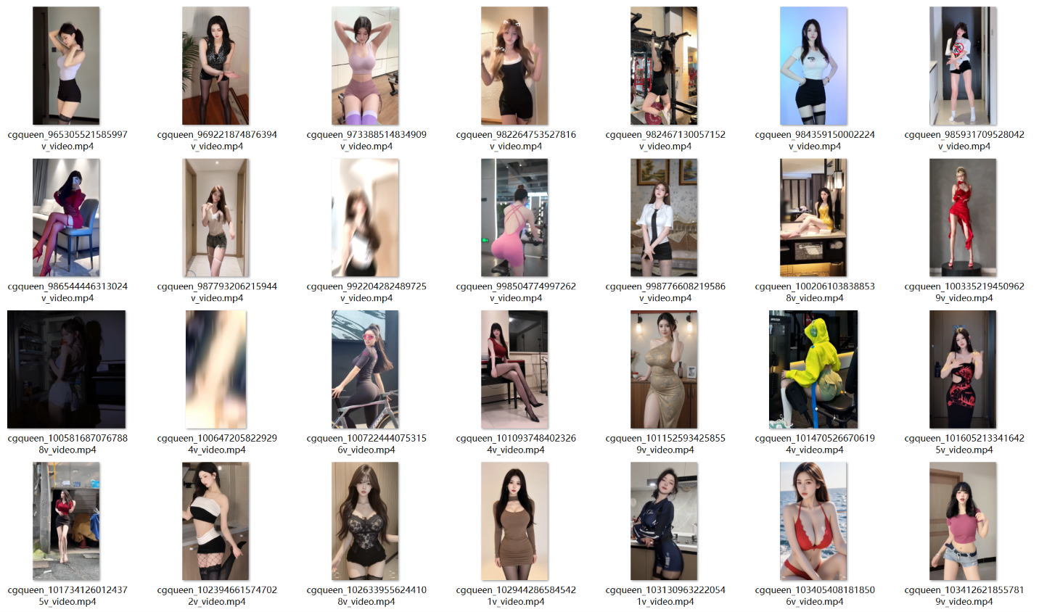Choose the cgqueen_1016052133416425v thumbnail

tap(963, 369)
